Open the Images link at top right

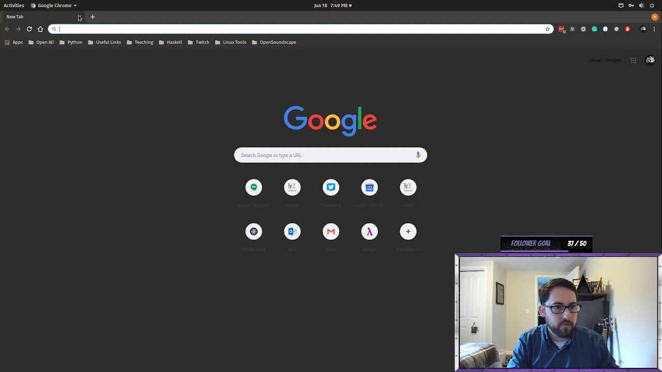[614, 60]
